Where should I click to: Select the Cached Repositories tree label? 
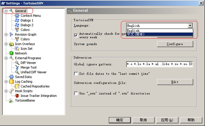(35, 86)
